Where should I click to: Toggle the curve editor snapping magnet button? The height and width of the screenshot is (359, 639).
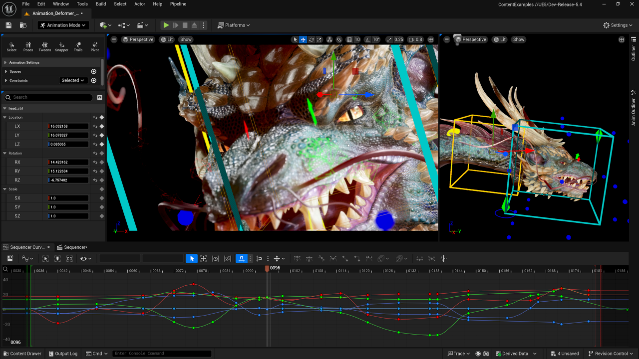coord(241,258)
